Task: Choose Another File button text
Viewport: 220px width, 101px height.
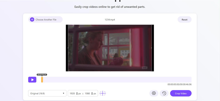Action: [x=46, y=20]
